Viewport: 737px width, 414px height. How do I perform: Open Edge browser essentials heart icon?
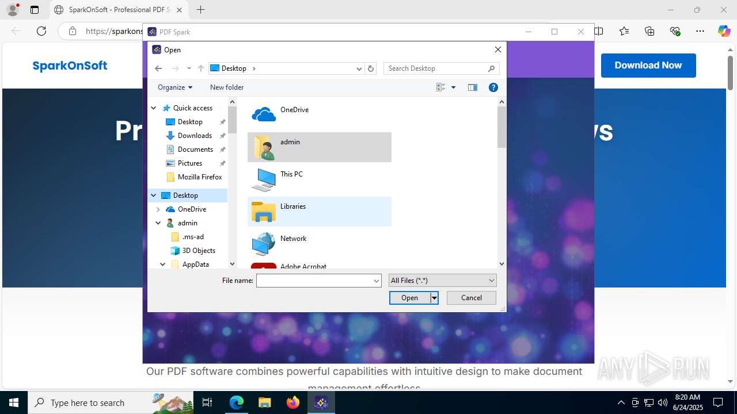675,31
